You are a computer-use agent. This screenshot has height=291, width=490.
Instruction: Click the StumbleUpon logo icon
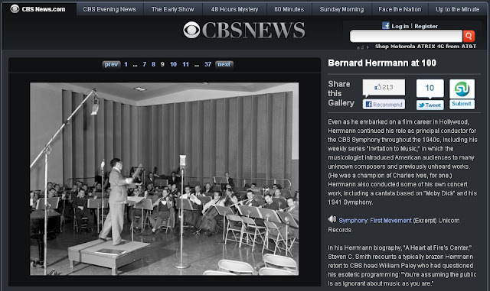tap(462, 89)
